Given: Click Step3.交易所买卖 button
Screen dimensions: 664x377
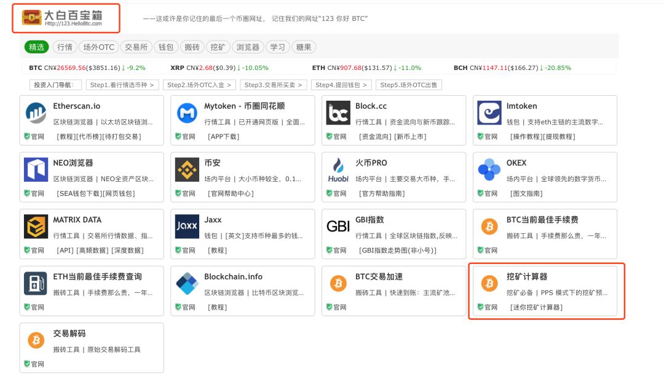Looking at the screenshot, I should [x=273, y=85].
